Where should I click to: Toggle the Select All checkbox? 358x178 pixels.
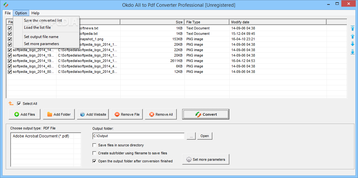(x=19, y=104)
